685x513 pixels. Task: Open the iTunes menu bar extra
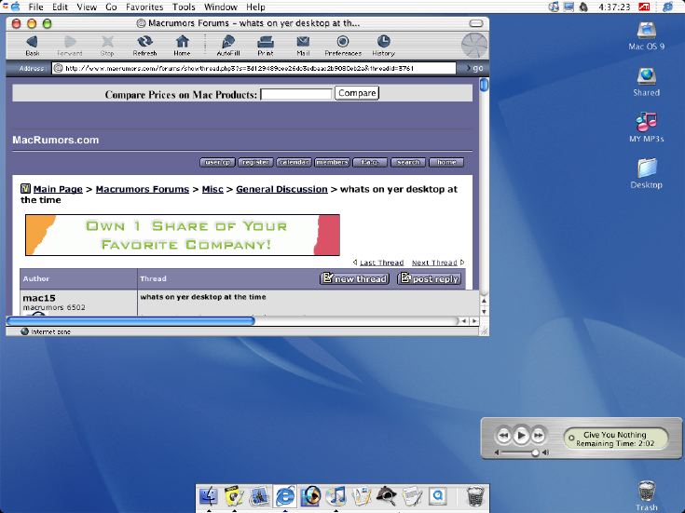[554, 7]
